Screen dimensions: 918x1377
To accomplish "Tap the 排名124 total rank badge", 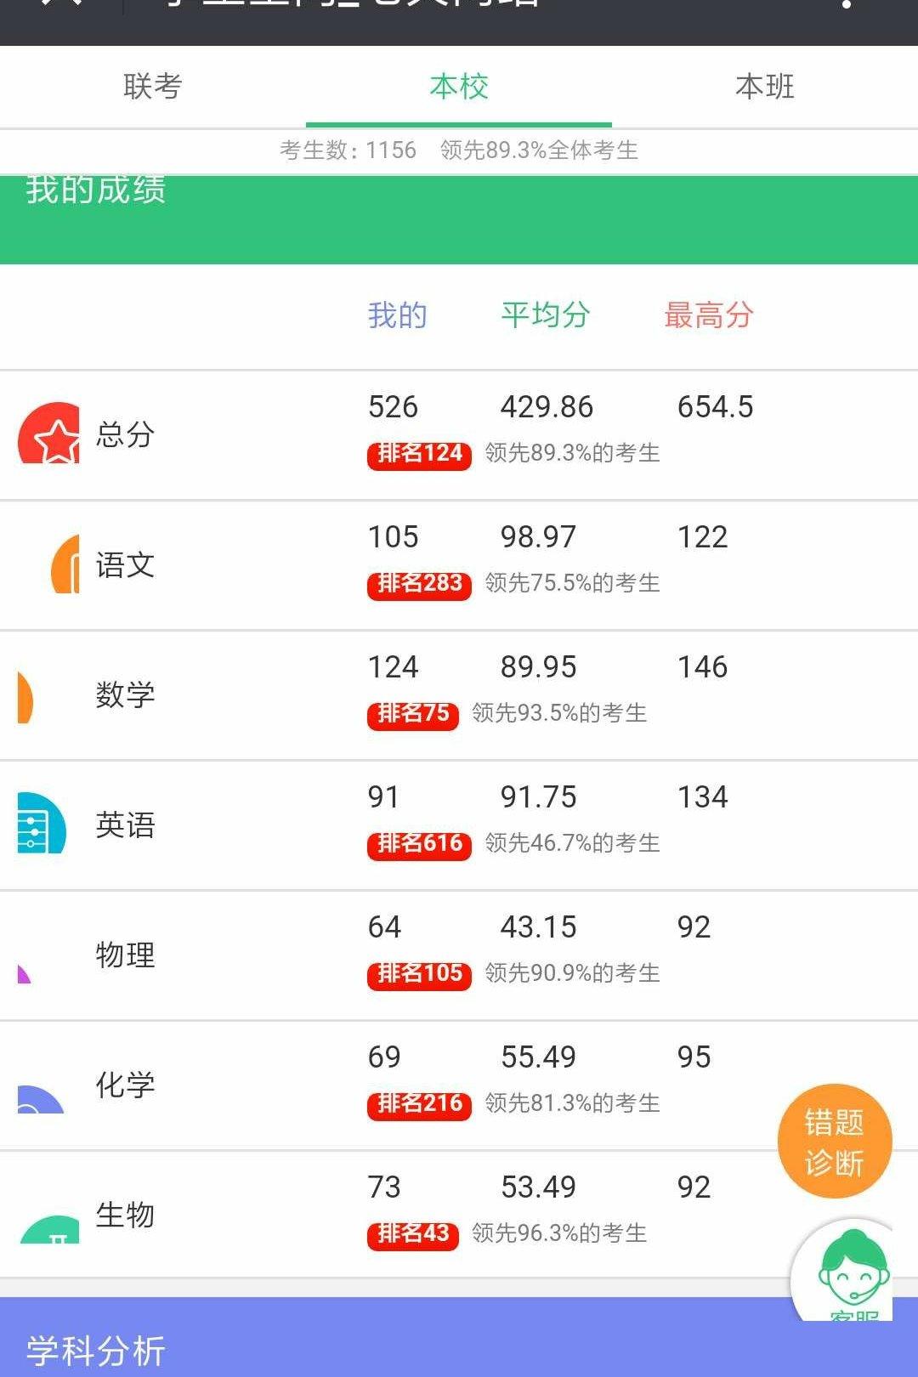I will point(419,454).
